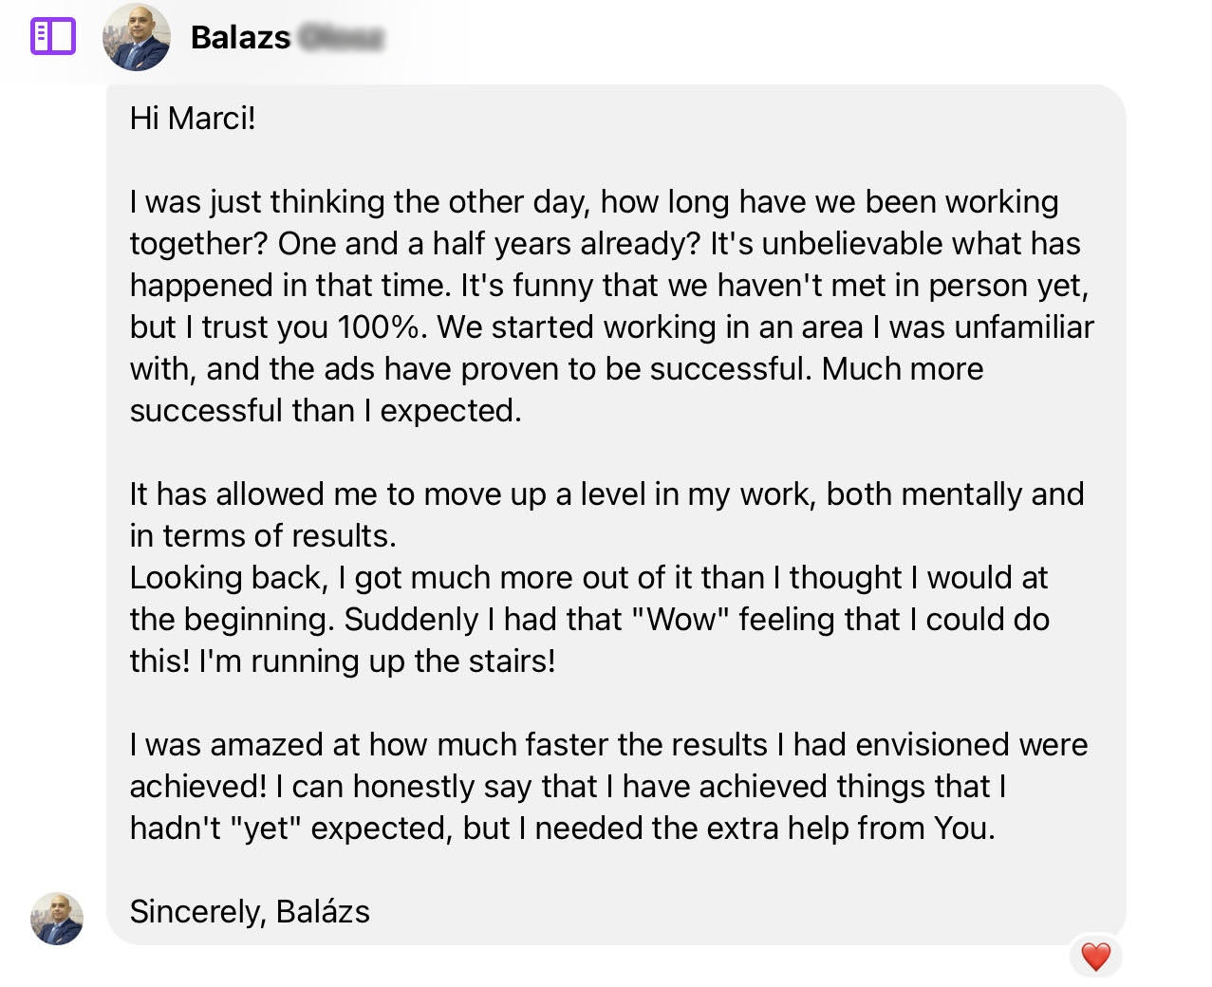Toggle the purple sidebar panel icon

(x=52, y=37)
